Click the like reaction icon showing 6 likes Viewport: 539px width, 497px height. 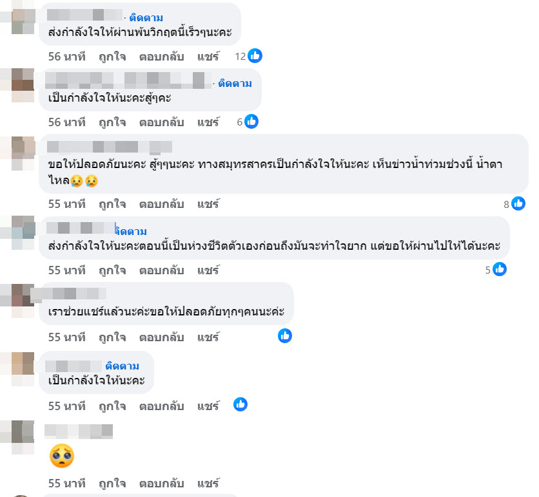tap(251, 122)
